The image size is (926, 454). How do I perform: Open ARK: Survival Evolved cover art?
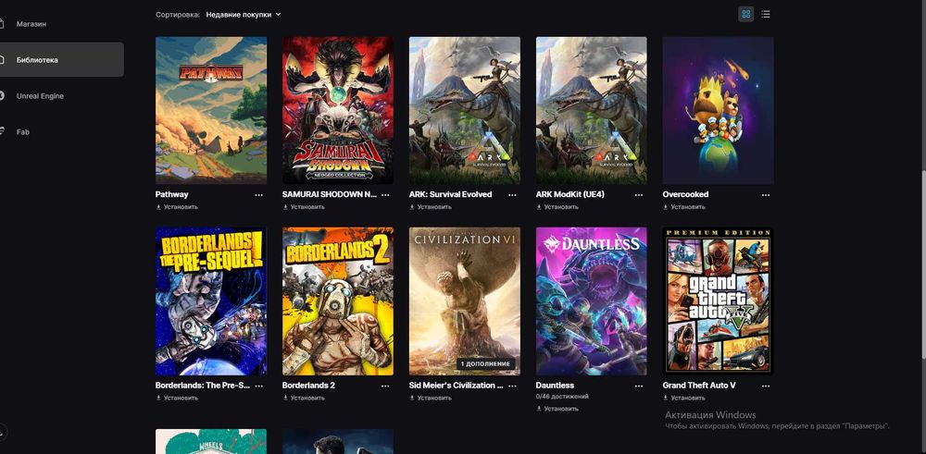pyautogui.click(x=465, y=110)
